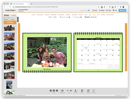This screenshot has width=131, height=99.
Task: Go to the previous layout arrow
Action: (51, 91)
